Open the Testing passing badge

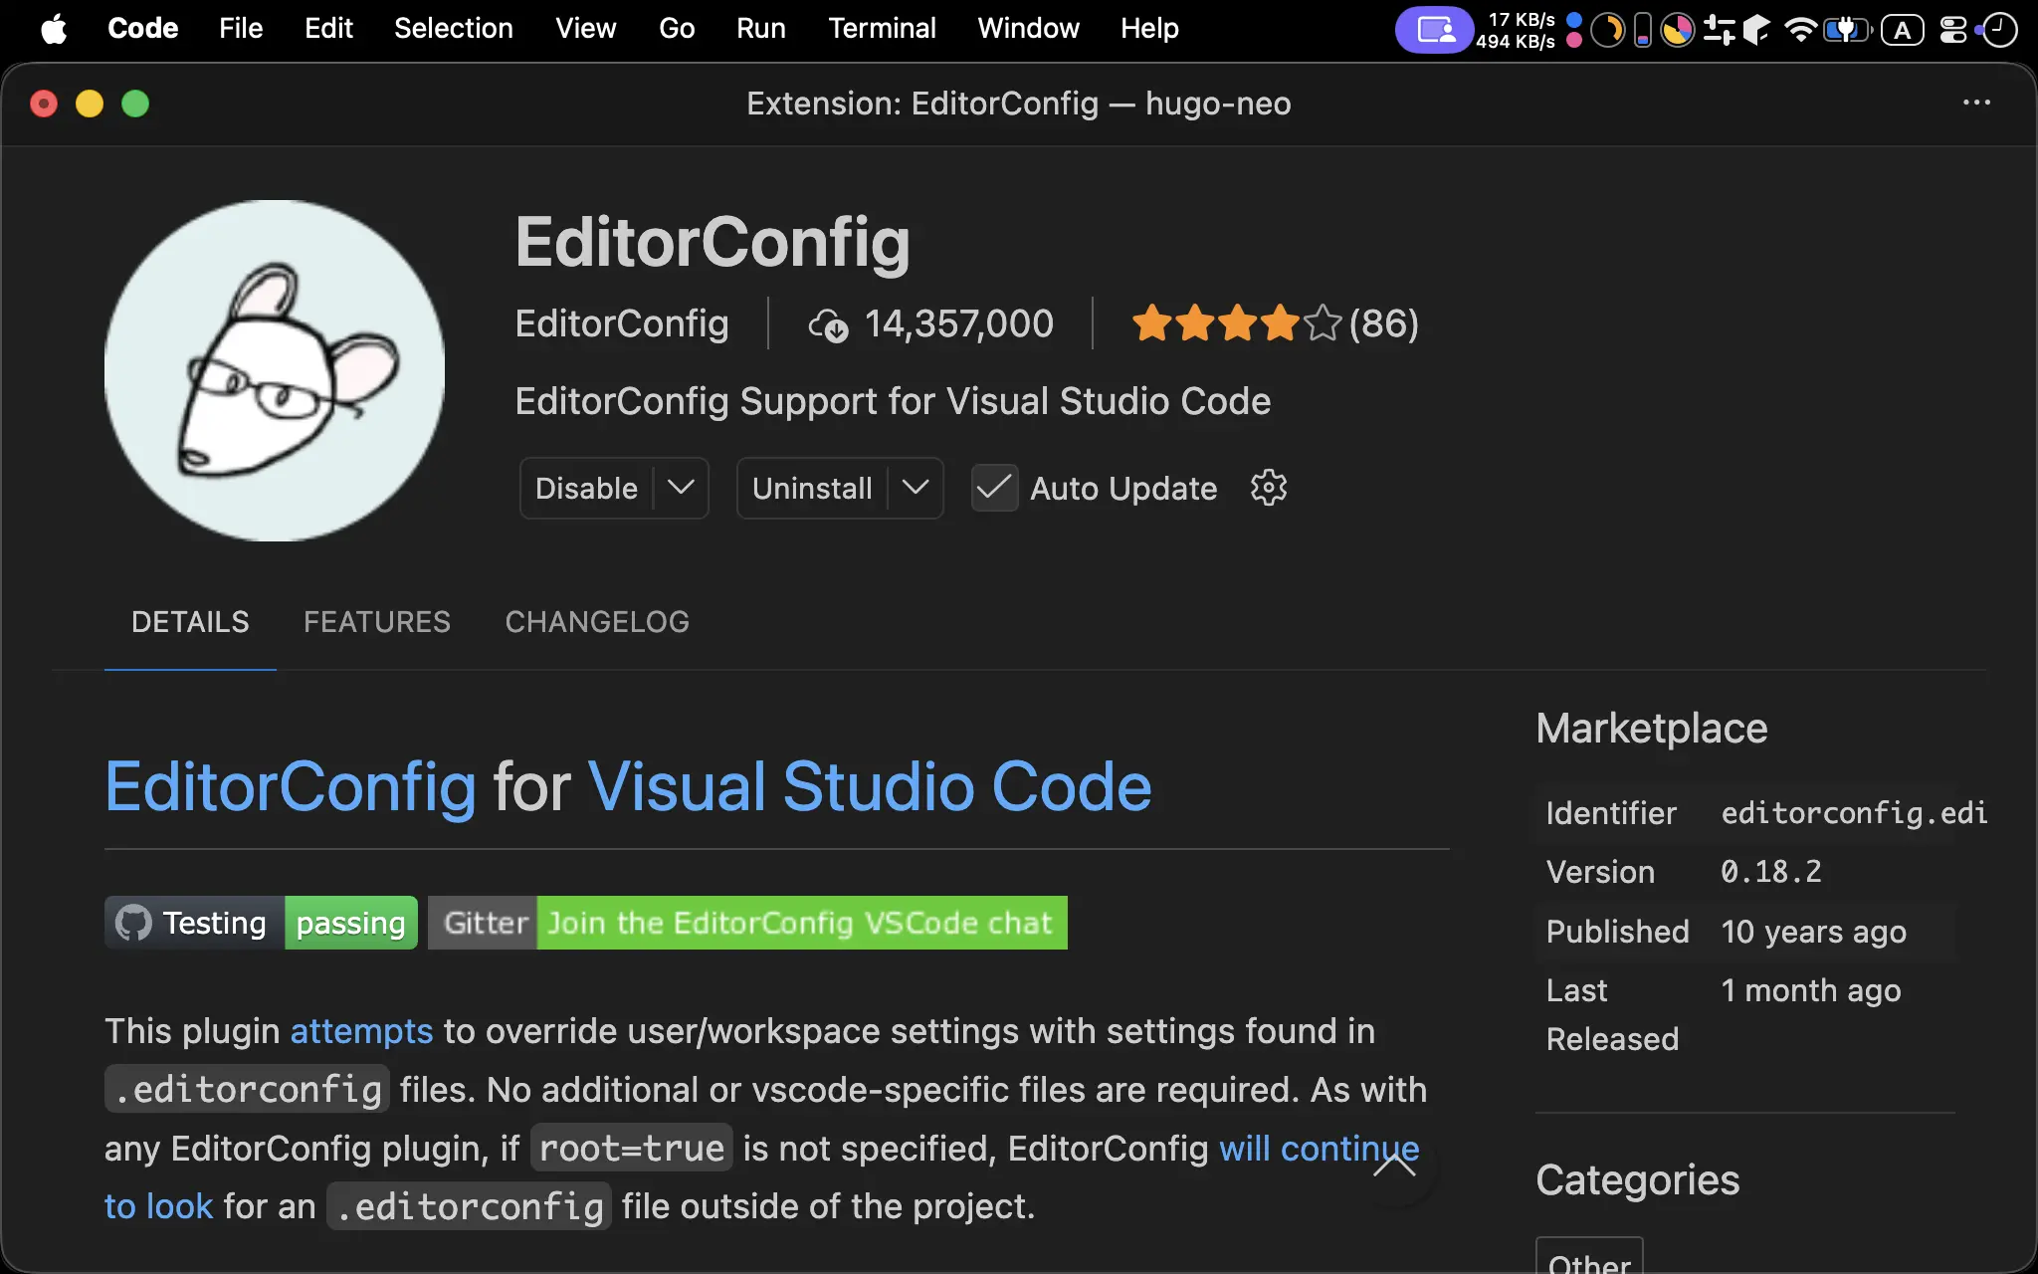click(x=261, y=923)
